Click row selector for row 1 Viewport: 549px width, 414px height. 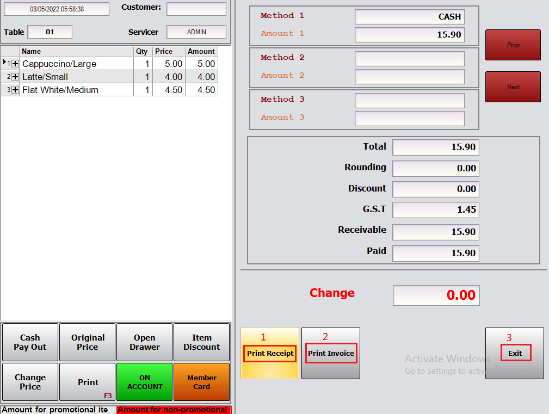pyautogui.click(x=5, y=64)
